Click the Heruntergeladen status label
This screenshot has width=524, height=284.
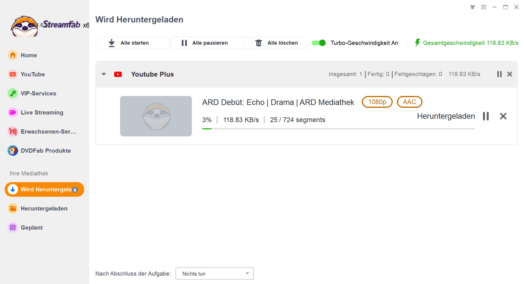[446, 116]
